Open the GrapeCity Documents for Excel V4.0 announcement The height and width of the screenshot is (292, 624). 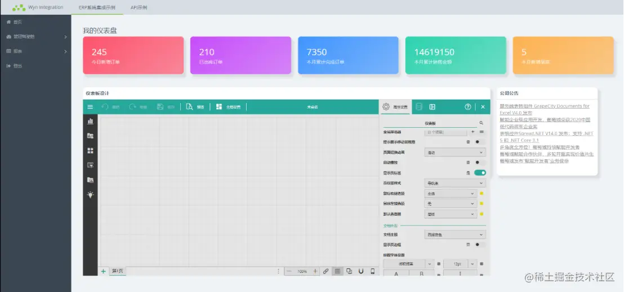(545, 109)
